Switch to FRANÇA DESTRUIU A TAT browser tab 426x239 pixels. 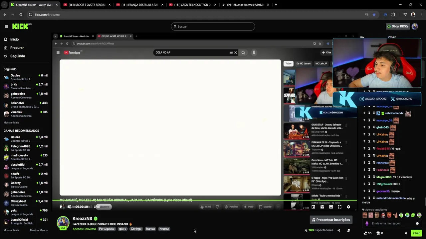[x=140, y=5]
